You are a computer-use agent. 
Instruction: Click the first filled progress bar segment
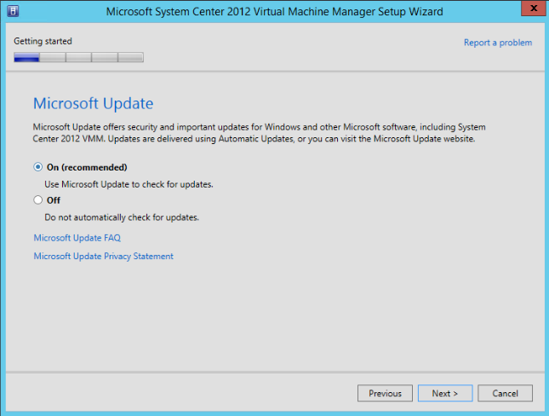(26, 58)
